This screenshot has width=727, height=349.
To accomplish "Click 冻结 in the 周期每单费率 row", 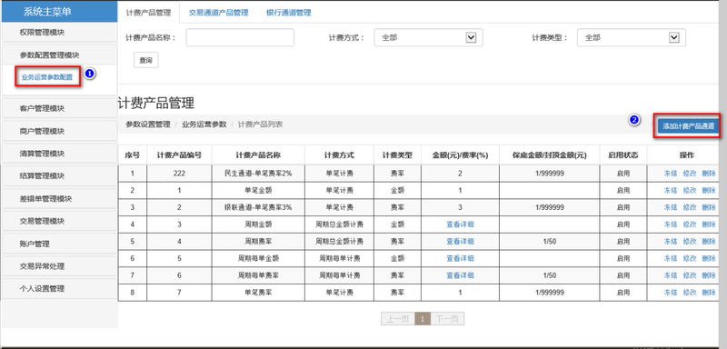I will click(x=671, y=275).
